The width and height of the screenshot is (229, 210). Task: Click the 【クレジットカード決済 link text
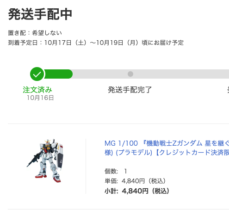tap(192, 153)
